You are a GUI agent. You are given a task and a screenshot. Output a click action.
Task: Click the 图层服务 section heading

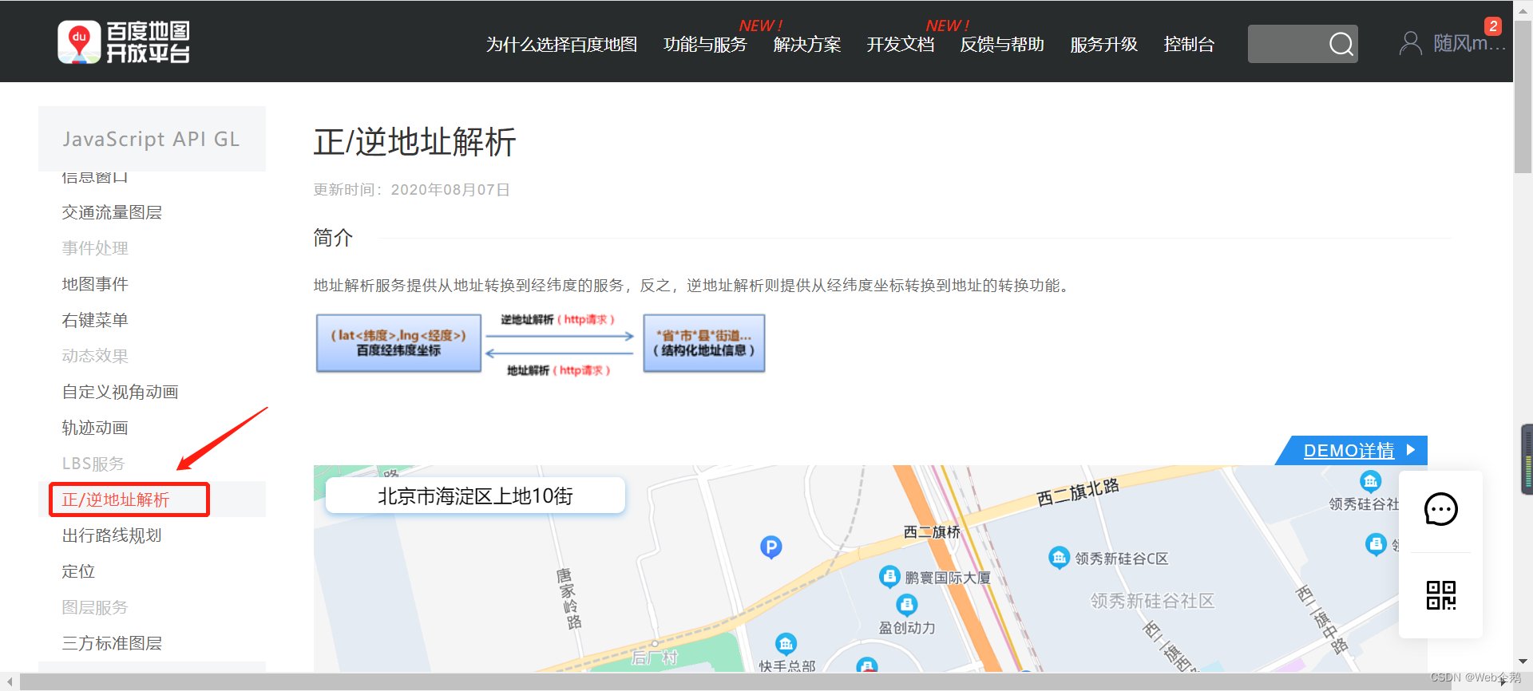tap(95, 607)
